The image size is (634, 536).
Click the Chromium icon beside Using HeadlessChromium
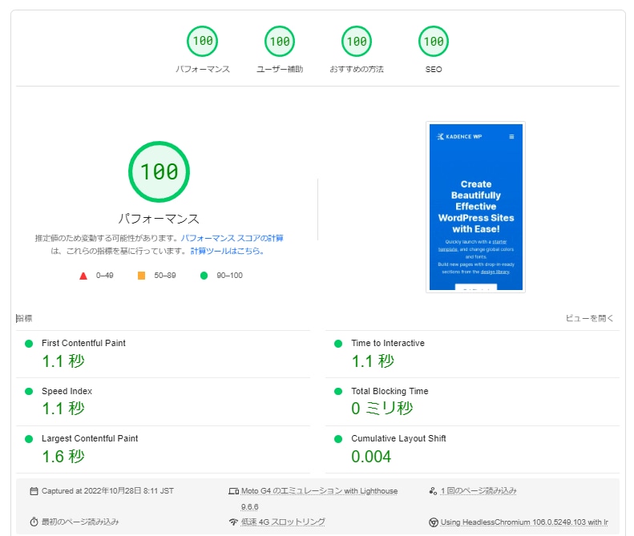(x=434, y=522)
